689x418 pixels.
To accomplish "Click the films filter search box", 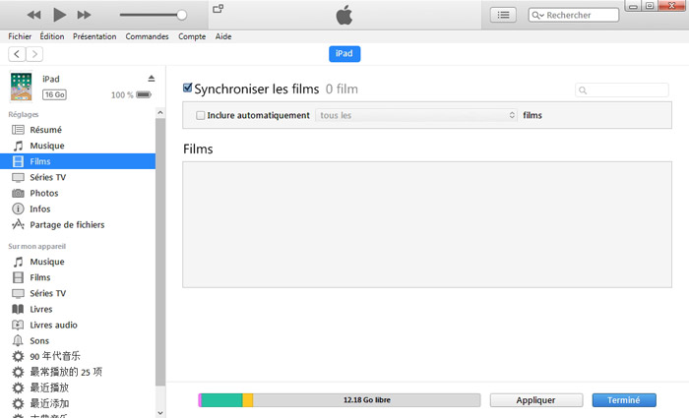I will (x=622, y=90).
